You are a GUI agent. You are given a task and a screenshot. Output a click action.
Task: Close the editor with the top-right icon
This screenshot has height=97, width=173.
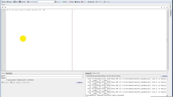pos(167,7)
